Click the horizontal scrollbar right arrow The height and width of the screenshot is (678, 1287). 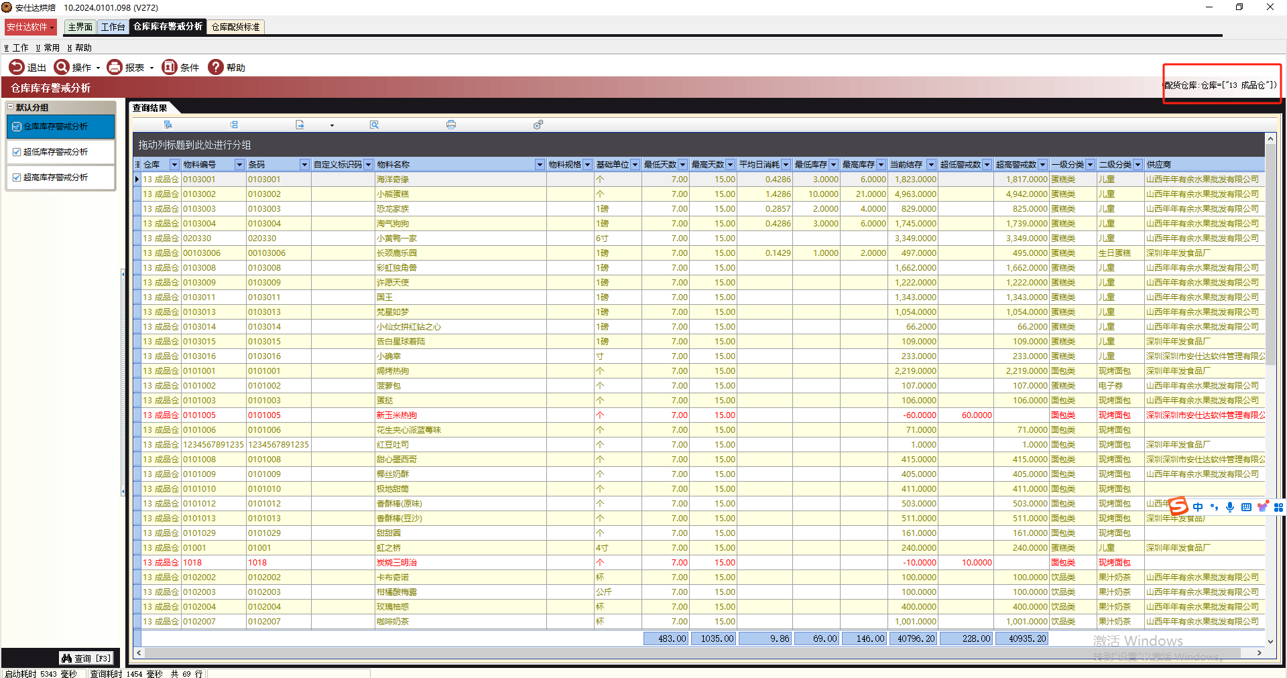[1260, 653]
